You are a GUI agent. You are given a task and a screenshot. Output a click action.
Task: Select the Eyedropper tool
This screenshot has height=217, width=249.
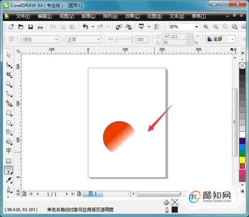point(9,180)
